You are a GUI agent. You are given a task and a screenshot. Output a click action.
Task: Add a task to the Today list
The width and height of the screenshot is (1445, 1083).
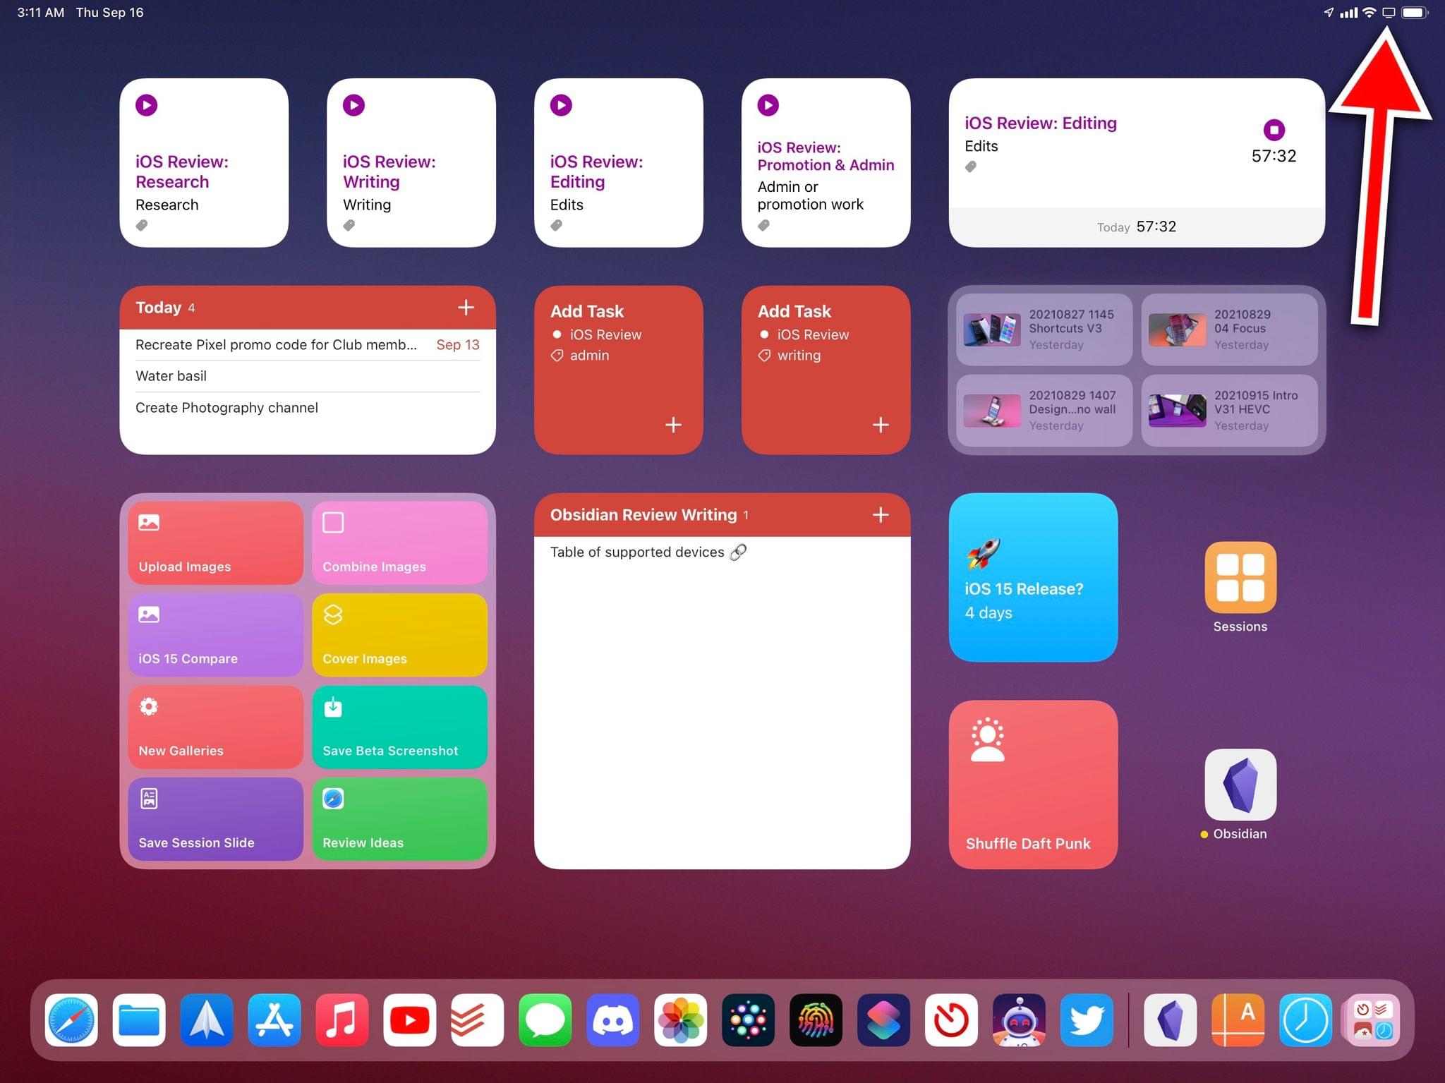click(466, 308)
